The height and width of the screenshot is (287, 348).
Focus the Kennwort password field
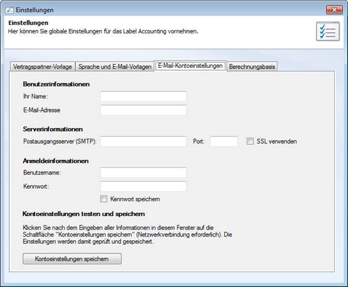coord(143,186)
